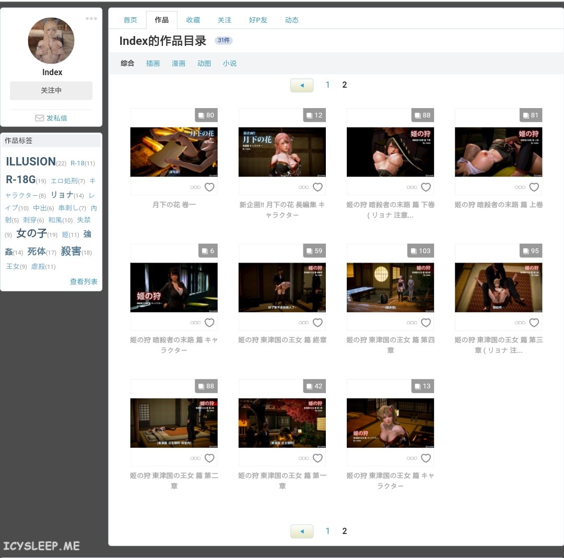Open the ILLUSION tag
Image resolution: width=564 pixels, height=558 pixels.
31,161
